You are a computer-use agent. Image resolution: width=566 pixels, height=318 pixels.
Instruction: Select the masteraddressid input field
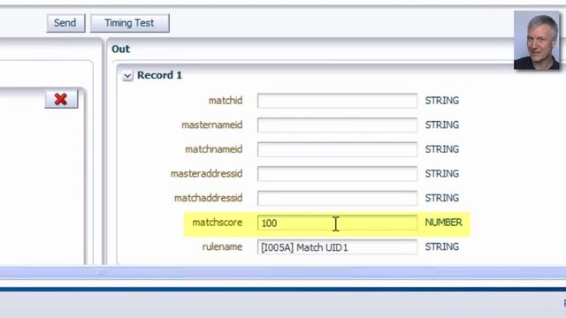click(337, 174)
